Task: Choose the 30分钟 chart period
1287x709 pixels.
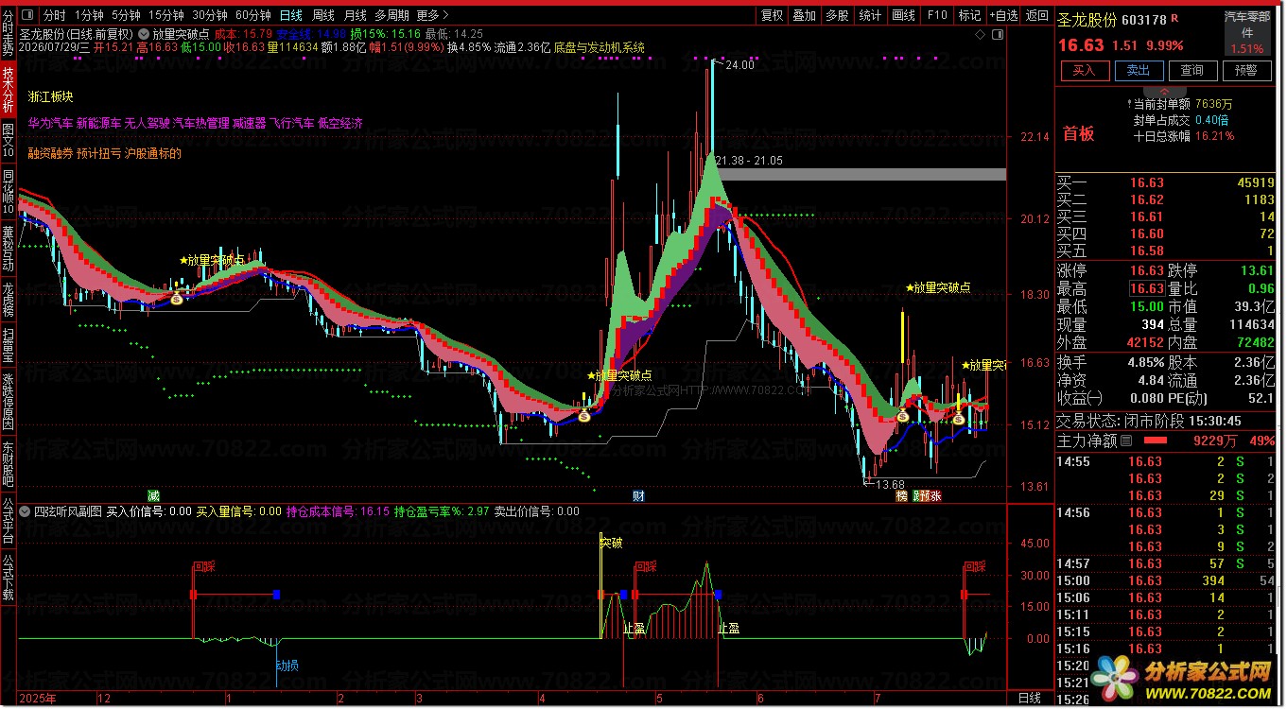Action: pos(210,15)
